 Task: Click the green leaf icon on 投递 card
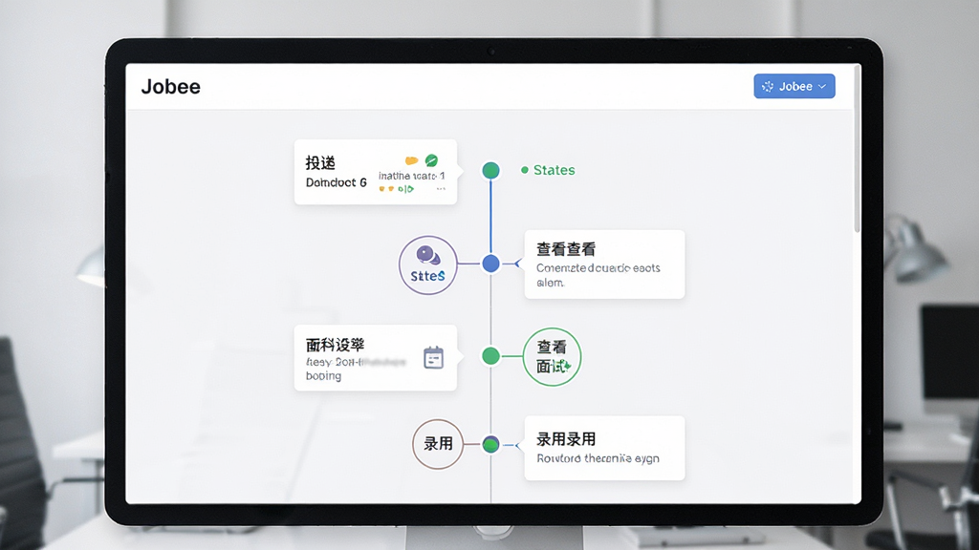tap(431, 160)
